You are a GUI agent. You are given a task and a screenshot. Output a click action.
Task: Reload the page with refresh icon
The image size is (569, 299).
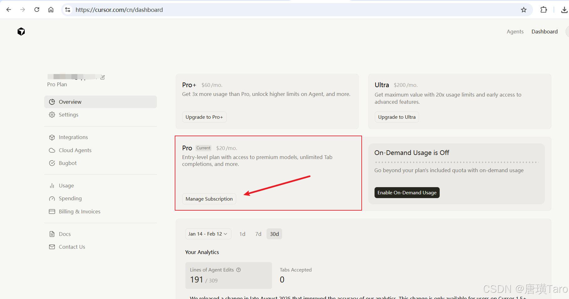pyautogui.click(x=37, y=10)
